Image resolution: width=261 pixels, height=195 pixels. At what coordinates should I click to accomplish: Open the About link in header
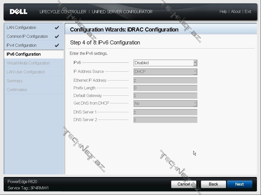[x=236, y=12]
